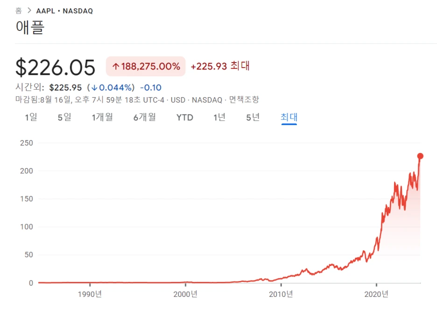Show the 6개월 chart range
Screen dimensions: 437x309
tap(144, 117)
